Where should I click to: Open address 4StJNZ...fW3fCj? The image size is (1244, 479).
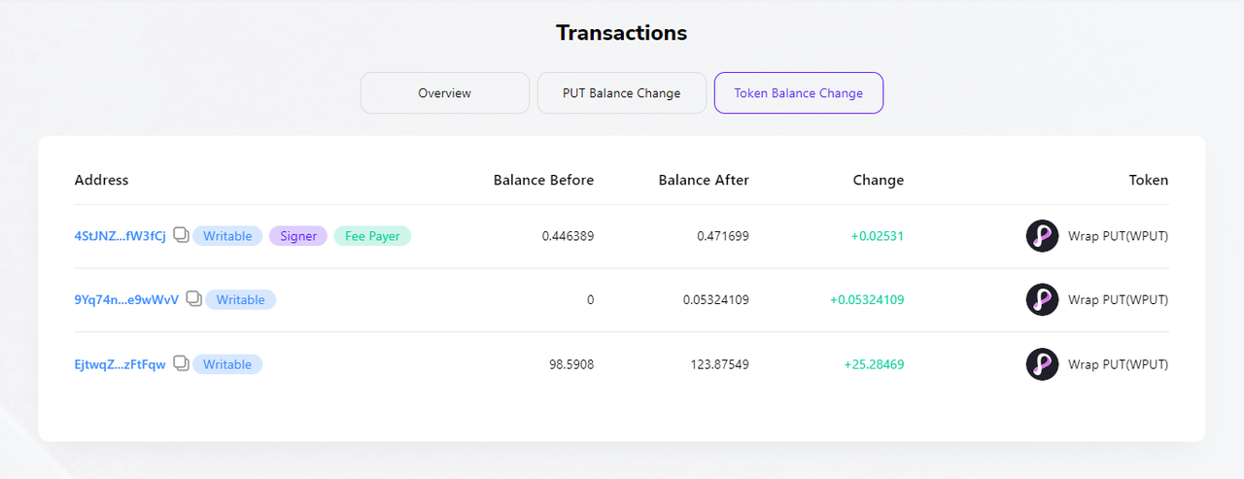120,236
